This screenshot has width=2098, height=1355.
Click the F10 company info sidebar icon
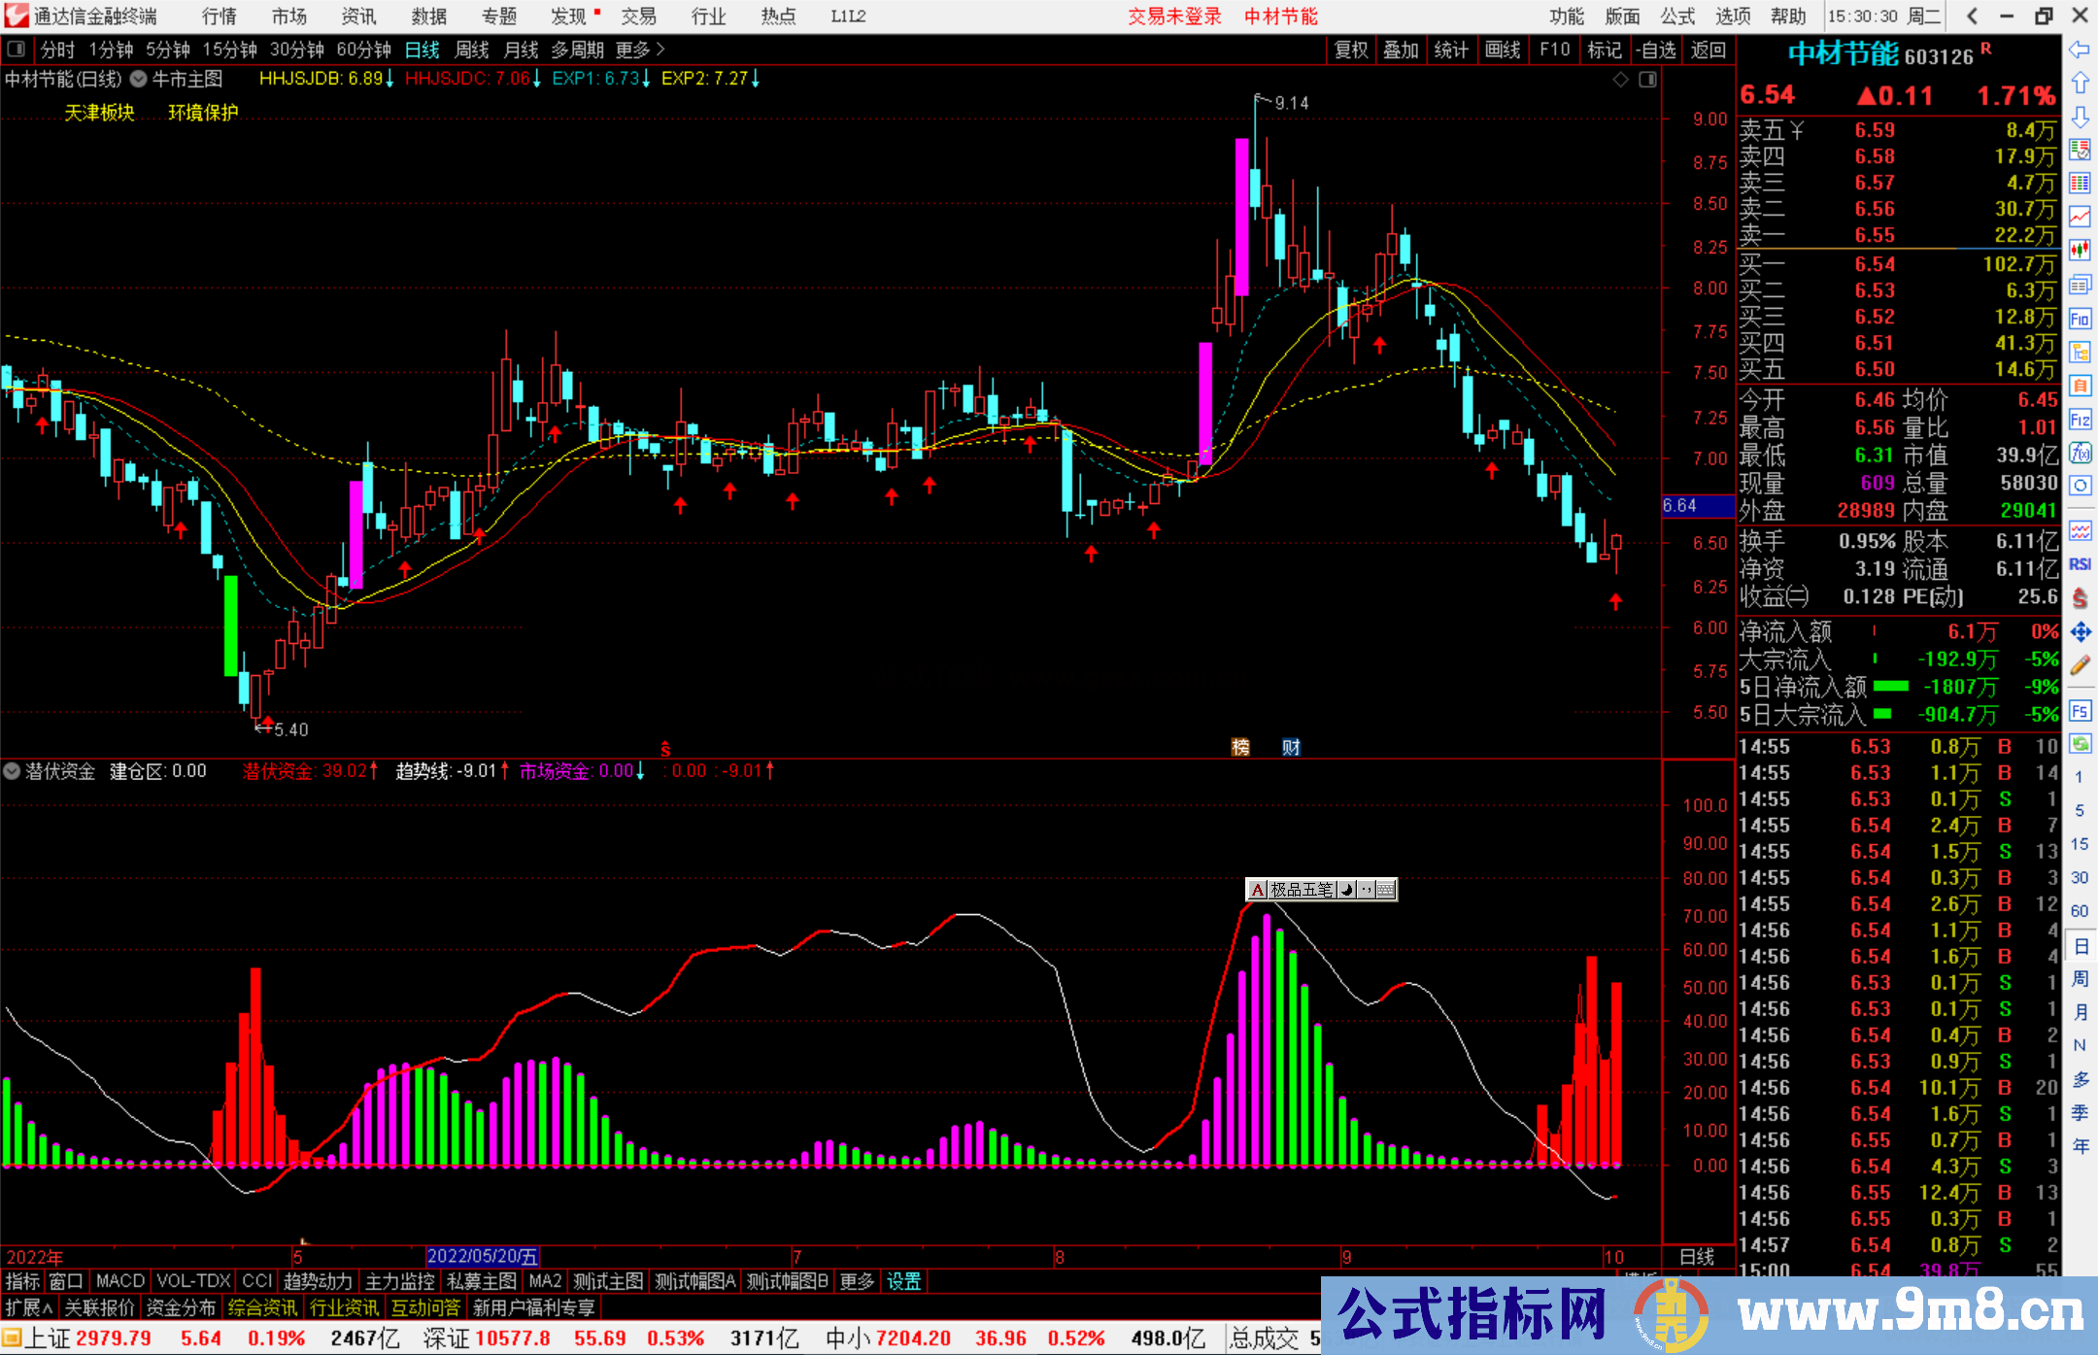[2080, 319]
